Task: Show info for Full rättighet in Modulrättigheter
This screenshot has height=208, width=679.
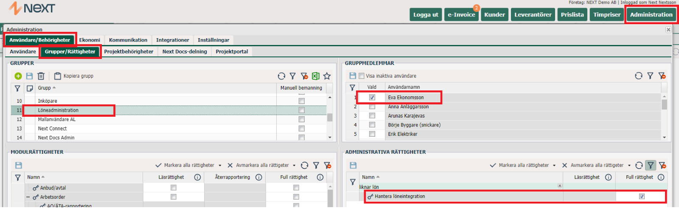Action: 320,177
